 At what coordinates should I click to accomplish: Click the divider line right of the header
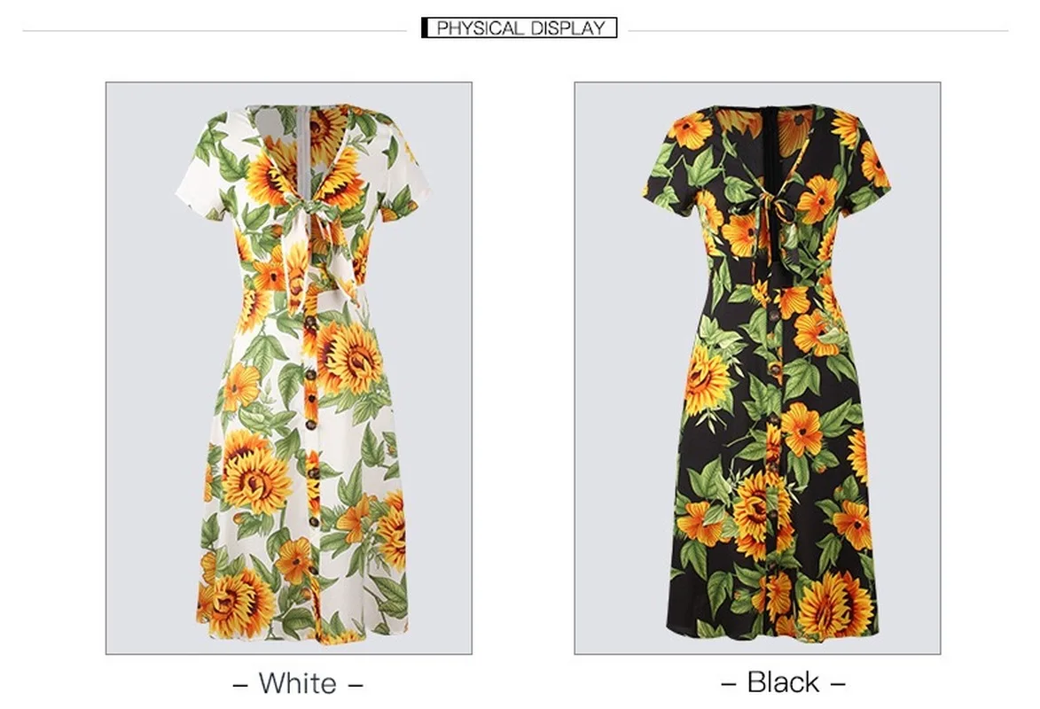(818, 30)
